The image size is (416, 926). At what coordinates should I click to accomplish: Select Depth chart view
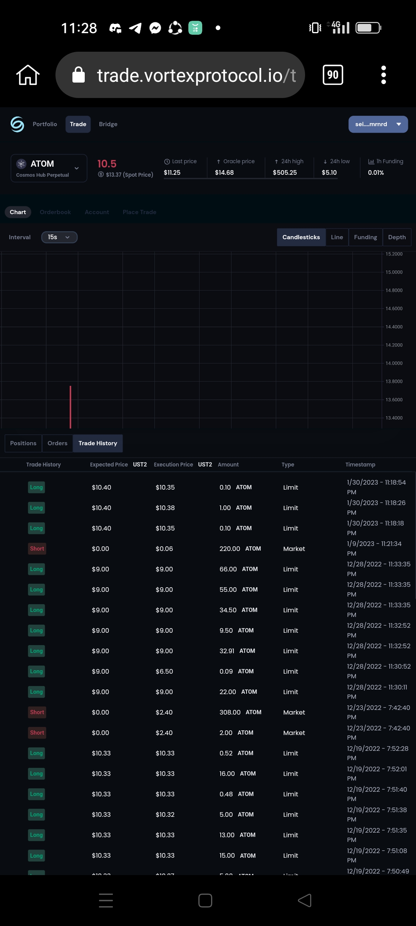(x=397, y=237)
